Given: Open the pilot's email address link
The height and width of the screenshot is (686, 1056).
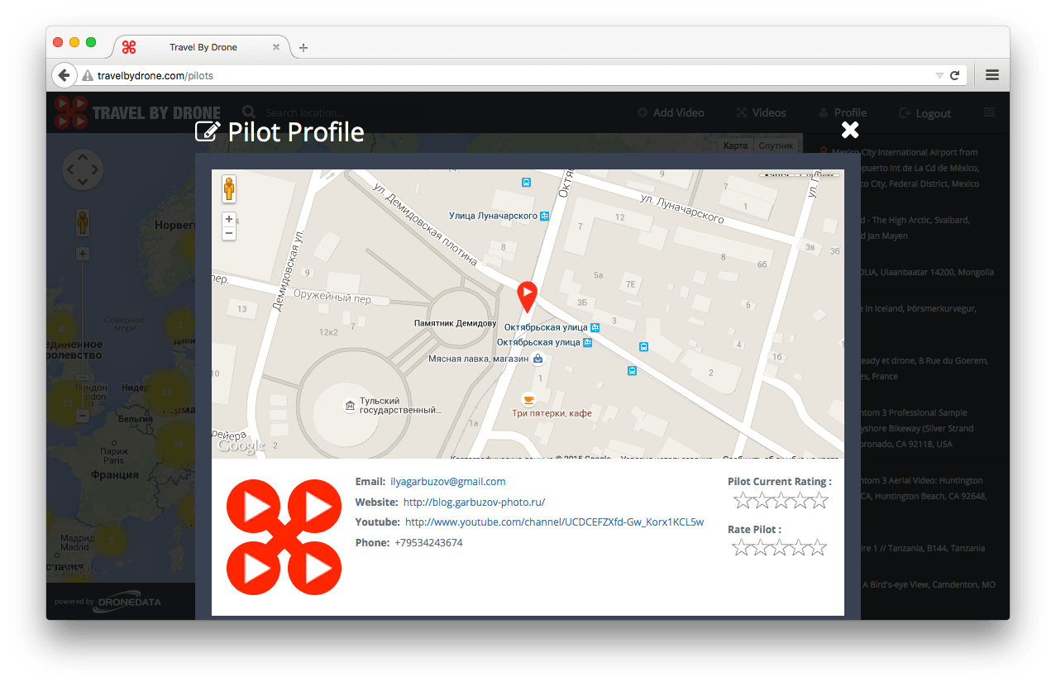Looking at the screenshot, I should [x=447, y=482].
